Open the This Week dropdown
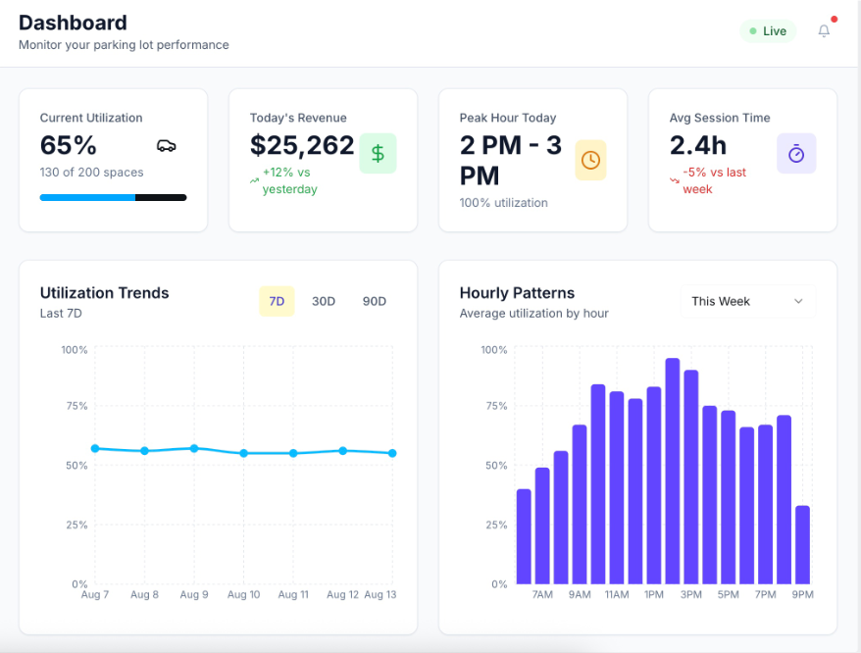The height and width of the screenshot is (653, 861). (747, 301)
